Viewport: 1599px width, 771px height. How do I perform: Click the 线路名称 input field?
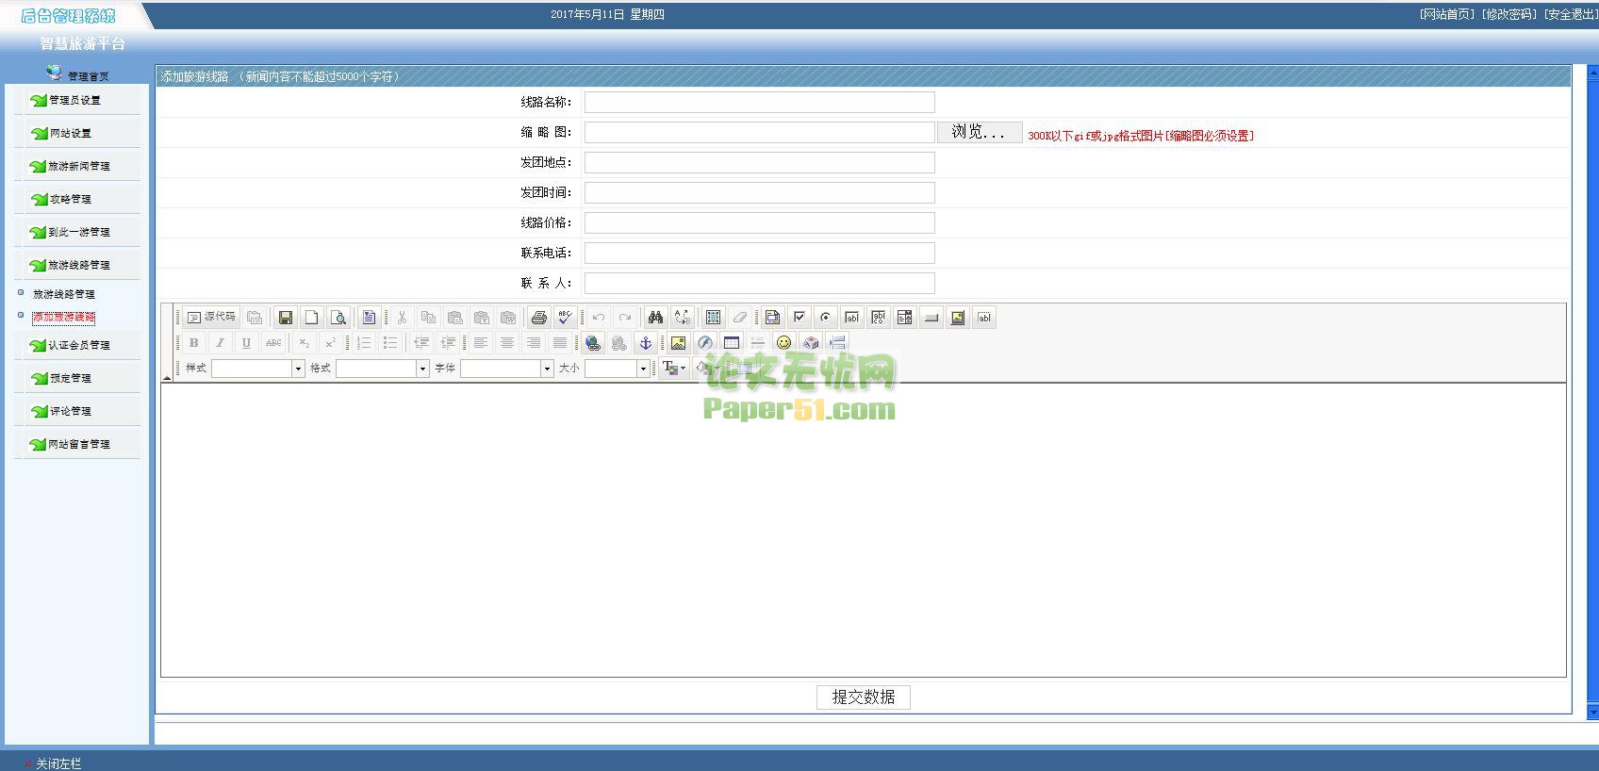pos(759,102)
